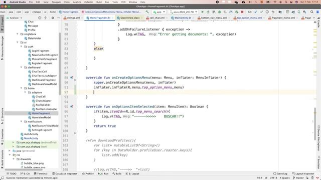Click the override gutter icon on line 89
321x180 pixels.
tap(71, 77)
